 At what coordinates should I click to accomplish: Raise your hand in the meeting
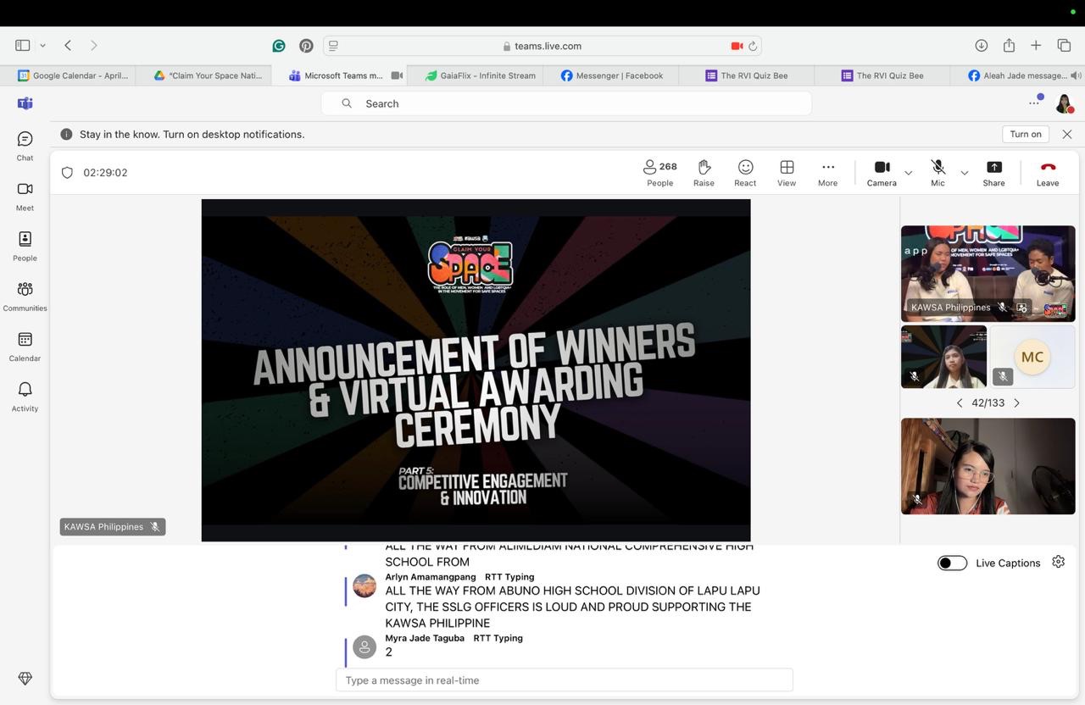[x=704, y=173]
